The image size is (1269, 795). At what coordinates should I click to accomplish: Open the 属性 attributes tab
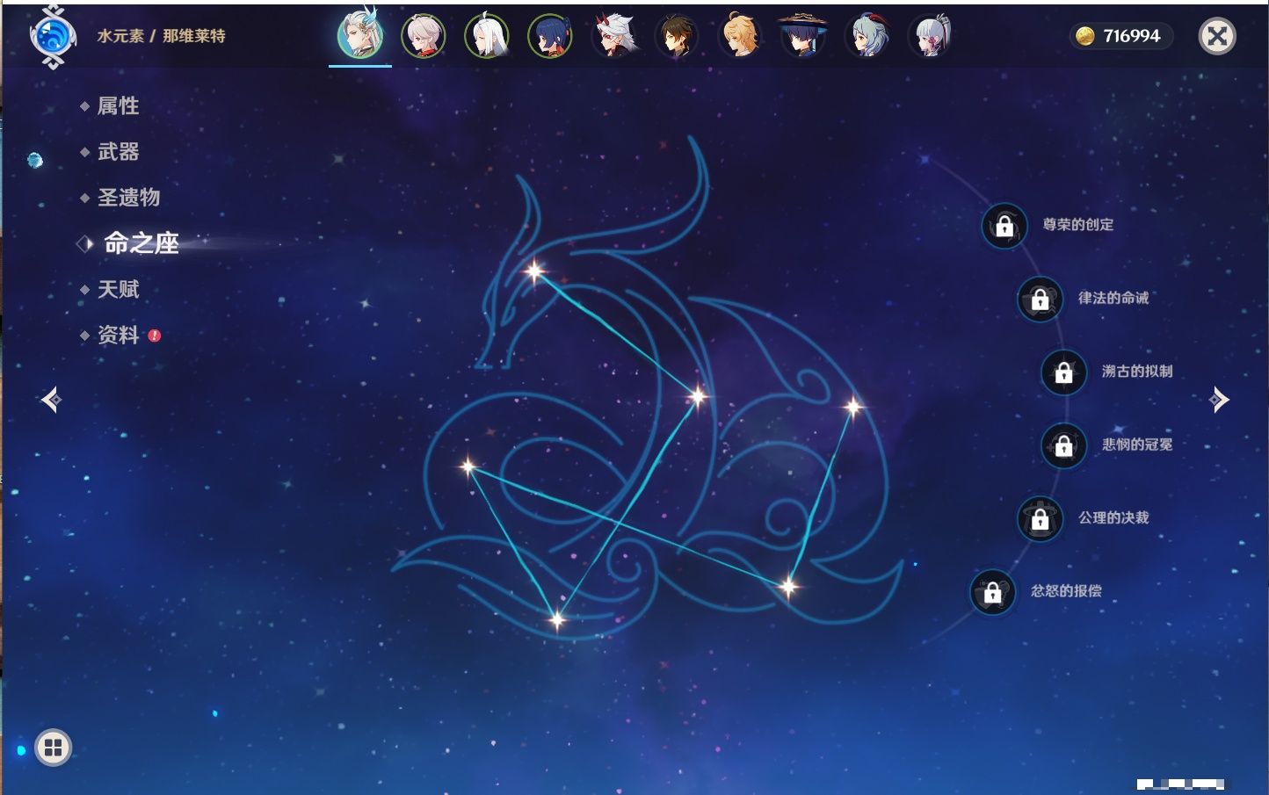point(118,106)
